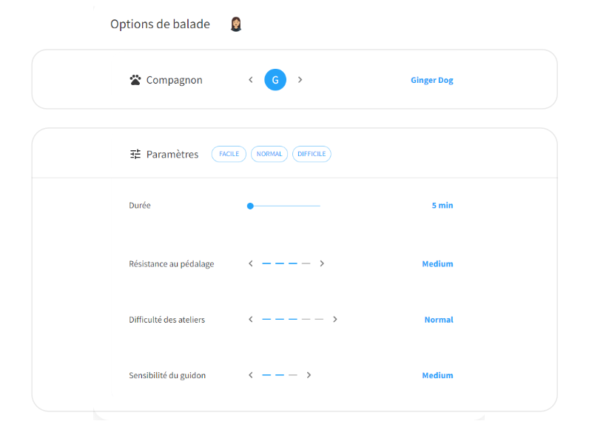
Task: Click the 5 min duration value
Action: pyautogui.click(x=443, y=206)
